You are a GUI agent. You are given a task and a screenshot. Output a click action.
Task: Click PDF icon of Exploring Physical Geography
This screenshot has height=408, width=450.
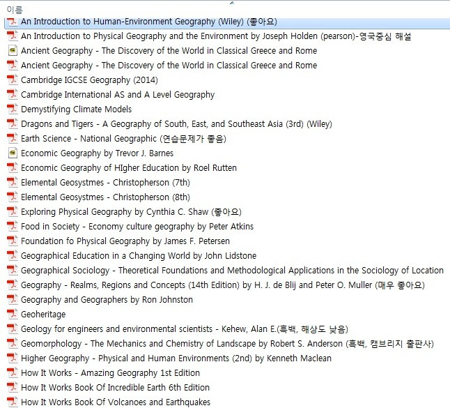[13, 212]
